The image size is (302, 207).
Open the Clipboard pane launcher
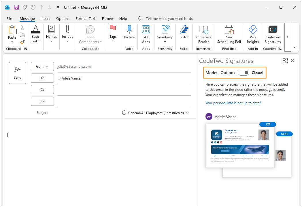tap(26, 49)
